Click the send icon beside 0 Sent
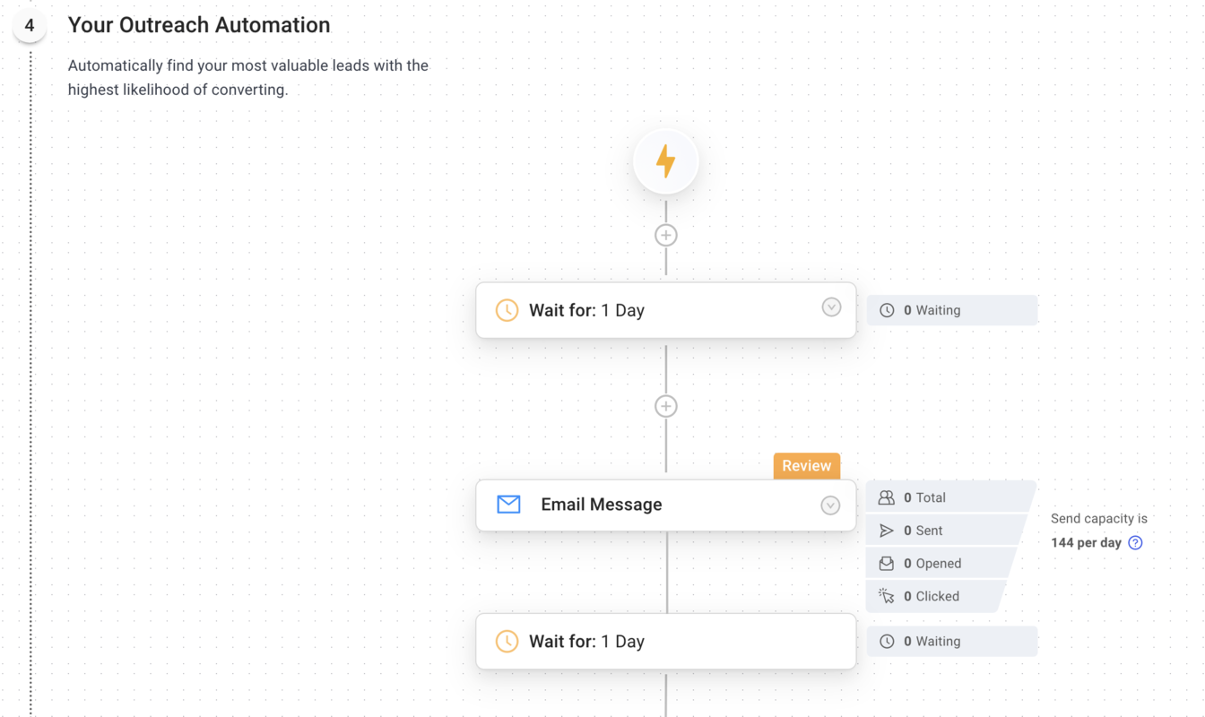 [x=887, y=530]
